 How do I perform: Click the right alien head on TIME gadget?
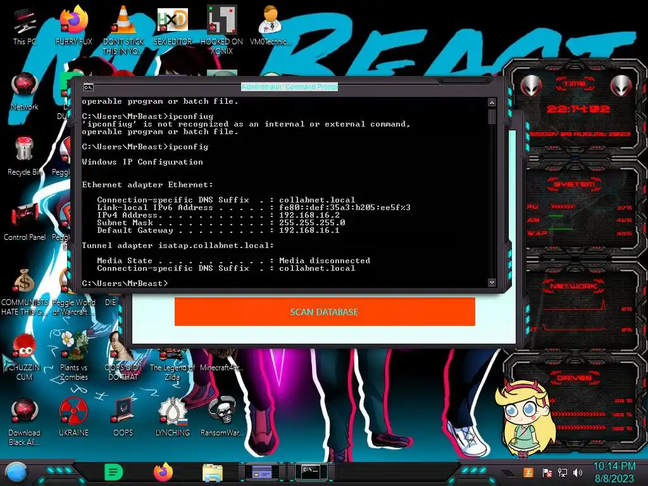621,86
